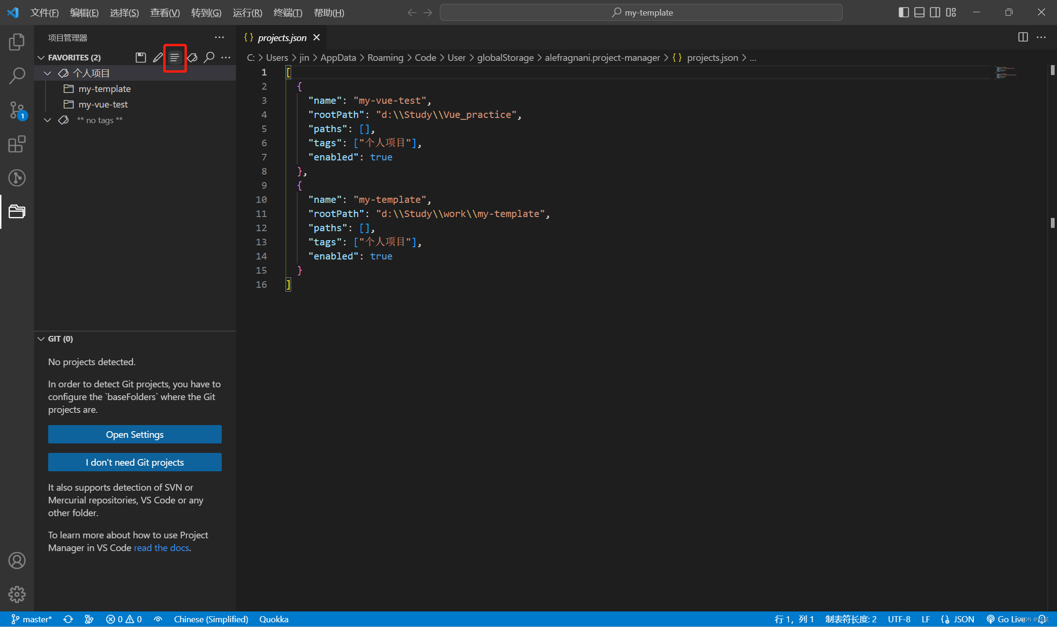Viewport: 1057px width, 627px height.
Task: Toggle the bottom panel layout button
Action: click(919, 12)
